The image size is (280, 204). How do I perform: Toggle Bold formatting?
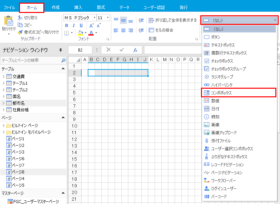pyautogui.click(x=66, y=25)
